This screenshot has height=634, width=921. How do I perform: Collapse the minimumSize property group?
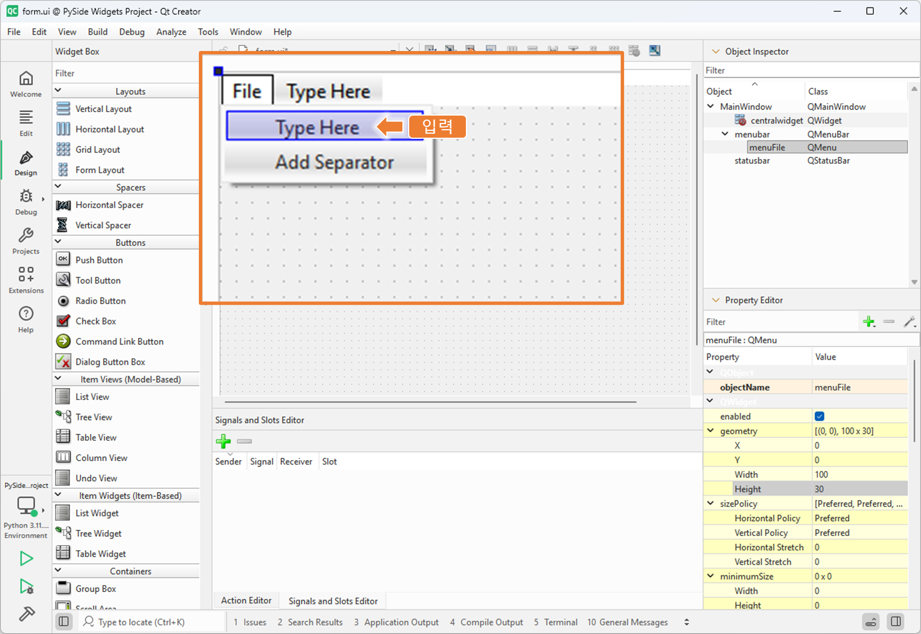[x=710, y=576]
